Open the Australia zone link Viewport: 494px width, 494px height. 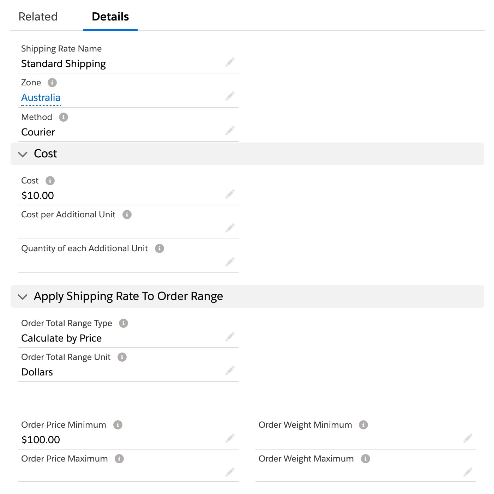(x=41, y=98)
